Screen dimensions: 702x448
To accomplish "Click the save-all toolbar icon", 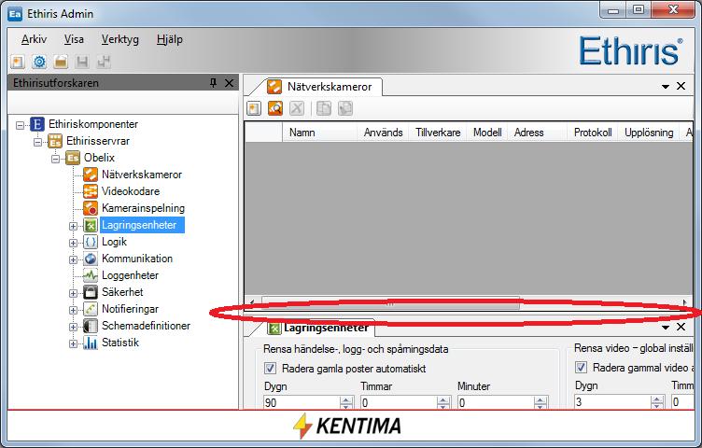I will tap(104, 62).
